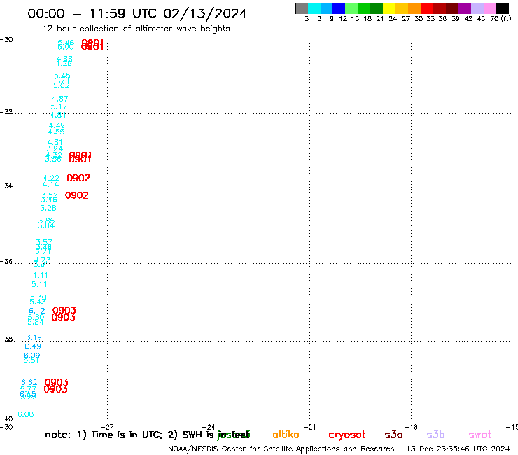518x455 pixels.
Task: Click the lowest wave height value 6.00
Action: pyautogui.click(x=26, y=414)
